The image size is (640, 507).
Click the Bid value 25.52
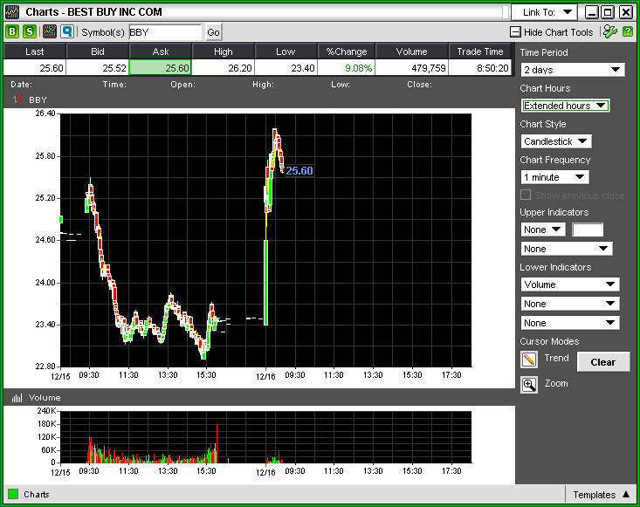coord(98,68)
